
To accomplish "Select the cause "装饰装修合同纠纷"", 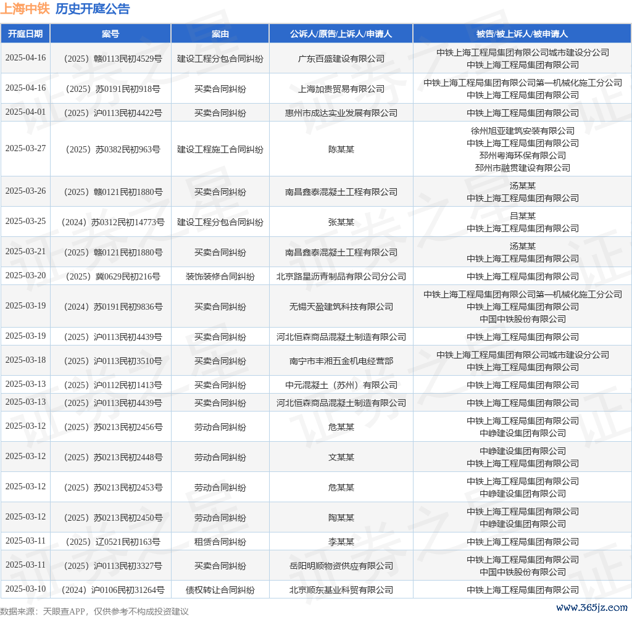I will 220,277.
